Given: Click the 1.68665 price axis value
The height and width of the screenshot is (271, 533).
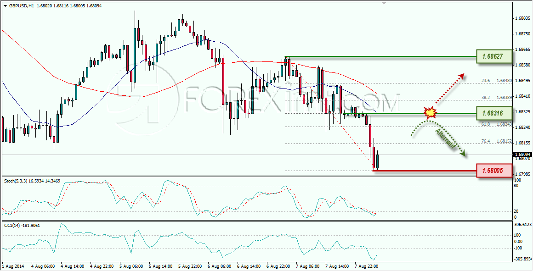Looking at the screenshot, I should (x=523, y=50).
